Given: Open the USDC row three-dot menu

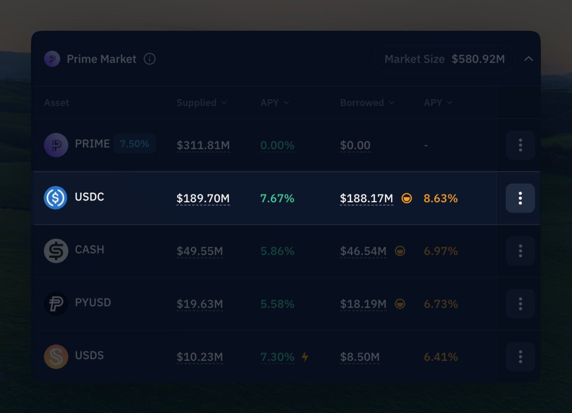Looking at the screenshot, I should pyautogui.click(x=520, y=198).
